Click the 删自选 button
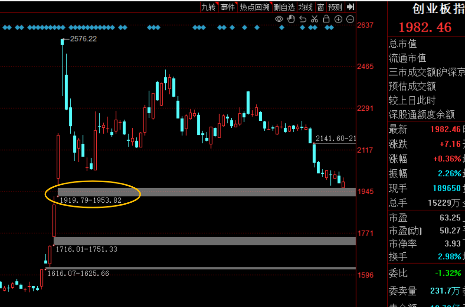 tap(284, 7)
